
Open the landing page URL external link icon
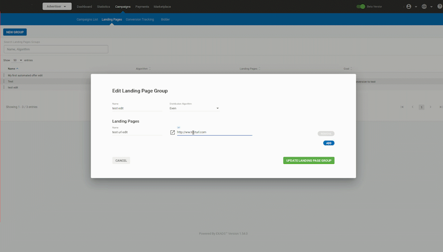173,132
